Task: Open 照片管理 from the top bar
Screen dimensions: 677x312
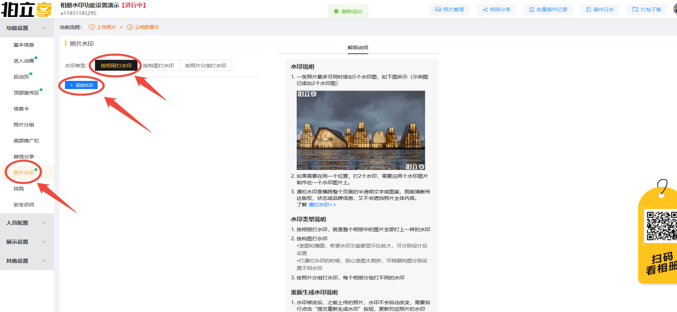Action: tap(449, 10)
